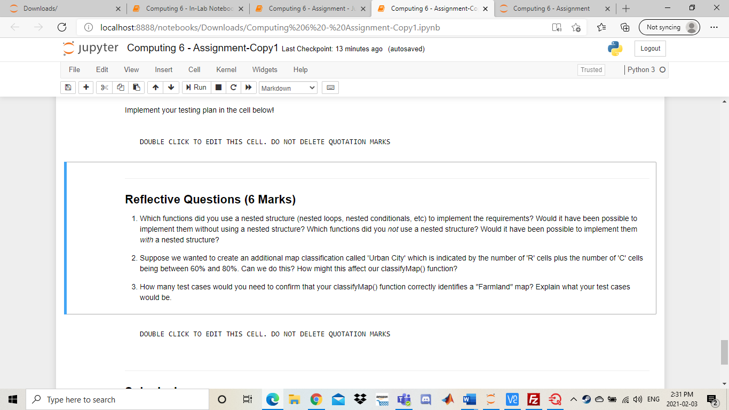Launch MATLAB from the taskbar
This screenshot has height=410, width=729.
[x=447, y=399]
